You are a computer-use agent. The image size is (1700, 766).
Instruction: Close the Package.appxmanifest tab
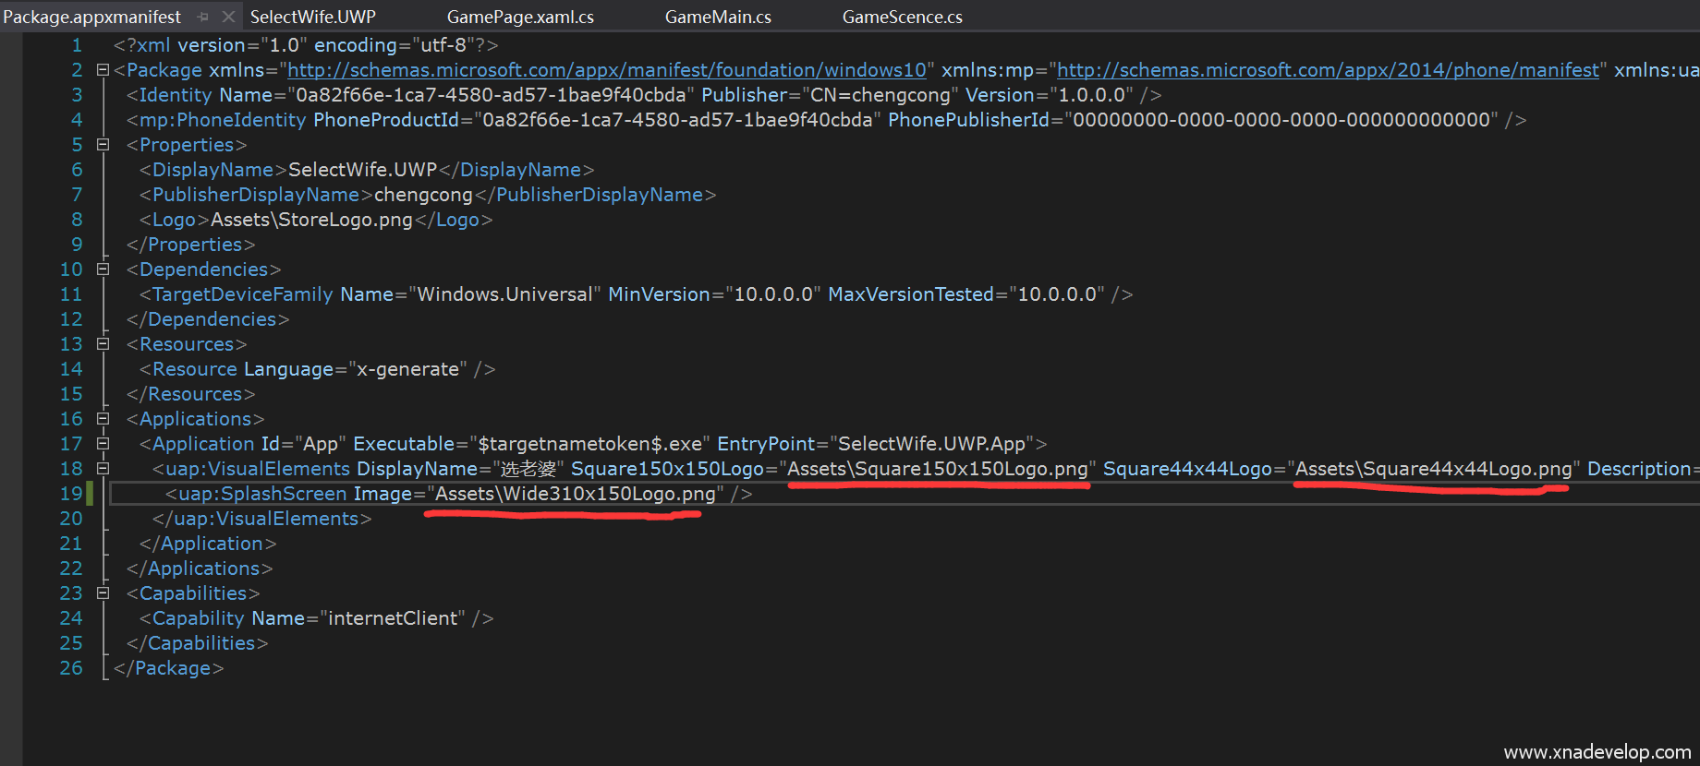pyautogui.click(x=228, y=17)
